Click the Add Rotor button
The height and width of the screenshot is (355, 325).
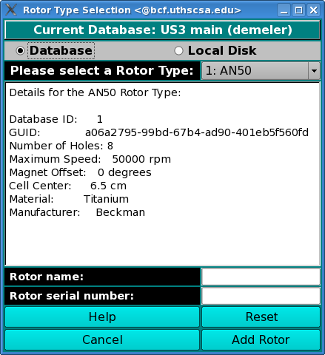(261, 339)
